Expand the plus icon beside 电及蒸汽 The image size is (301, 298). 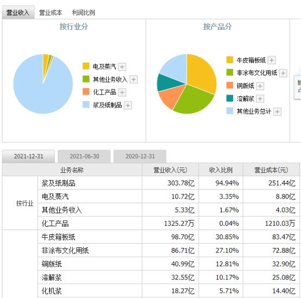coord(122,67)
